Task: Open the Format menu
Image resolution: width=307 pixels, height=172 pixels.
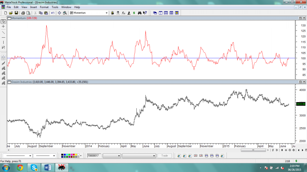Action: click(x=44, y=7)
